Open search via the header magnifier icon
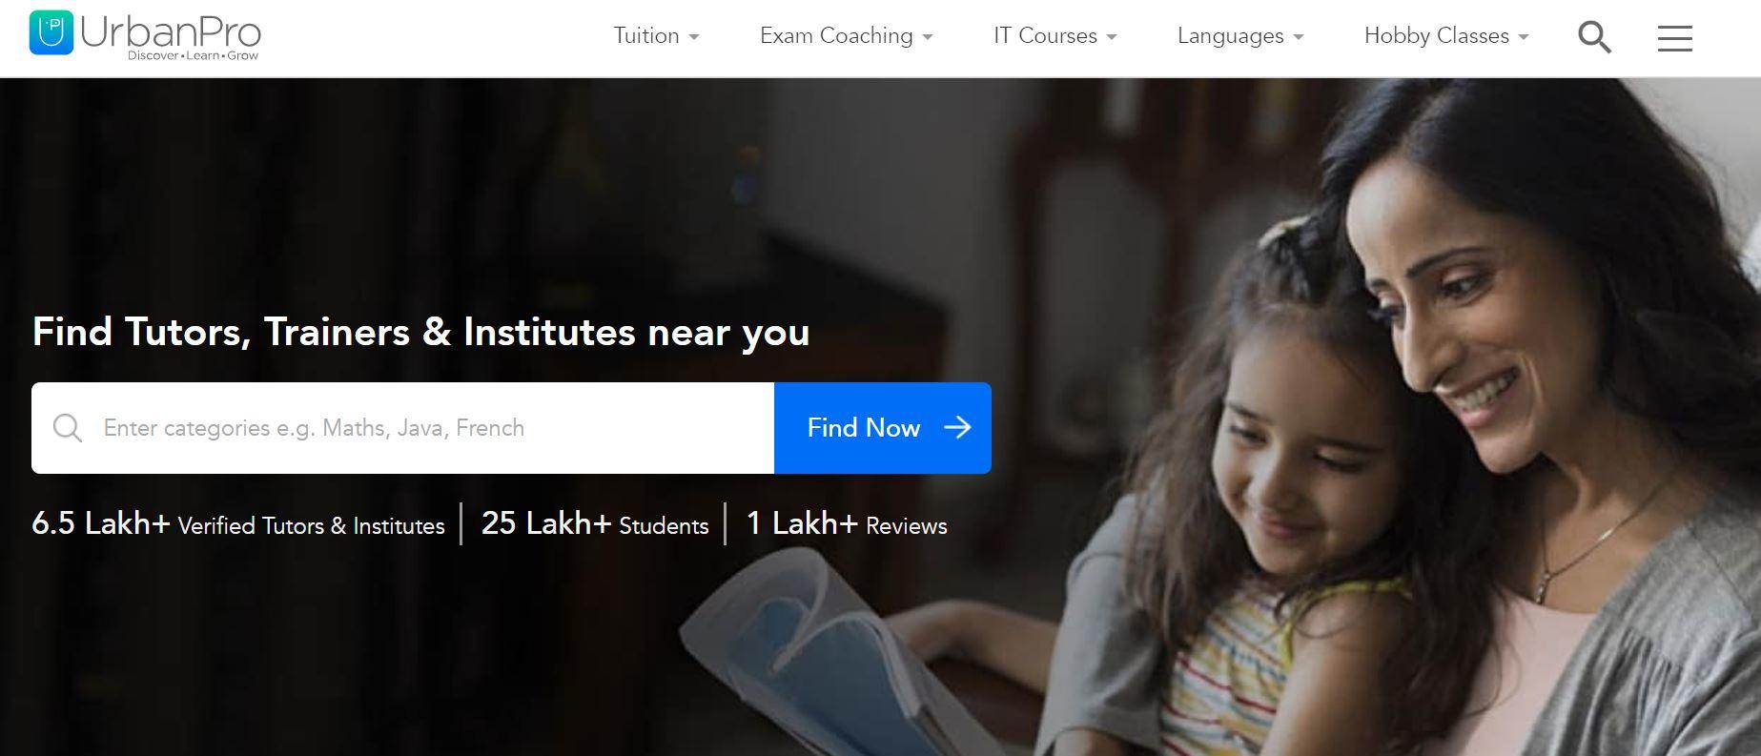Screen dimensions: 1761x756 1594,37
